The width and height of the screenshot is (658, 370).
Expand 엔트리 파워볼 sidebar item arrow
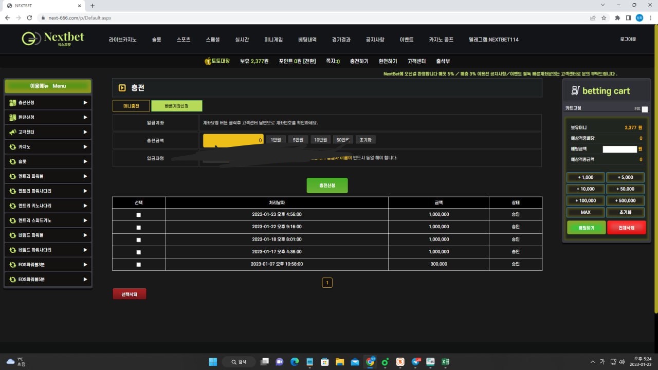coord(85,176)
